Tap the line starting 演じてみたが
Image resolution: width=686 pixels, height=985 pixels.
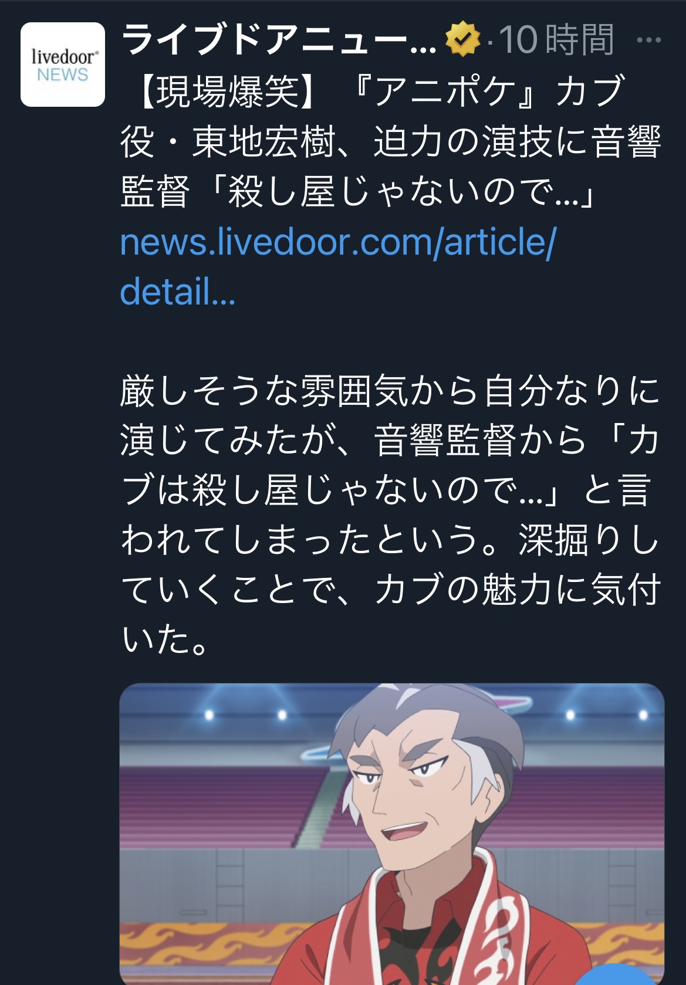tap(391, 441)
